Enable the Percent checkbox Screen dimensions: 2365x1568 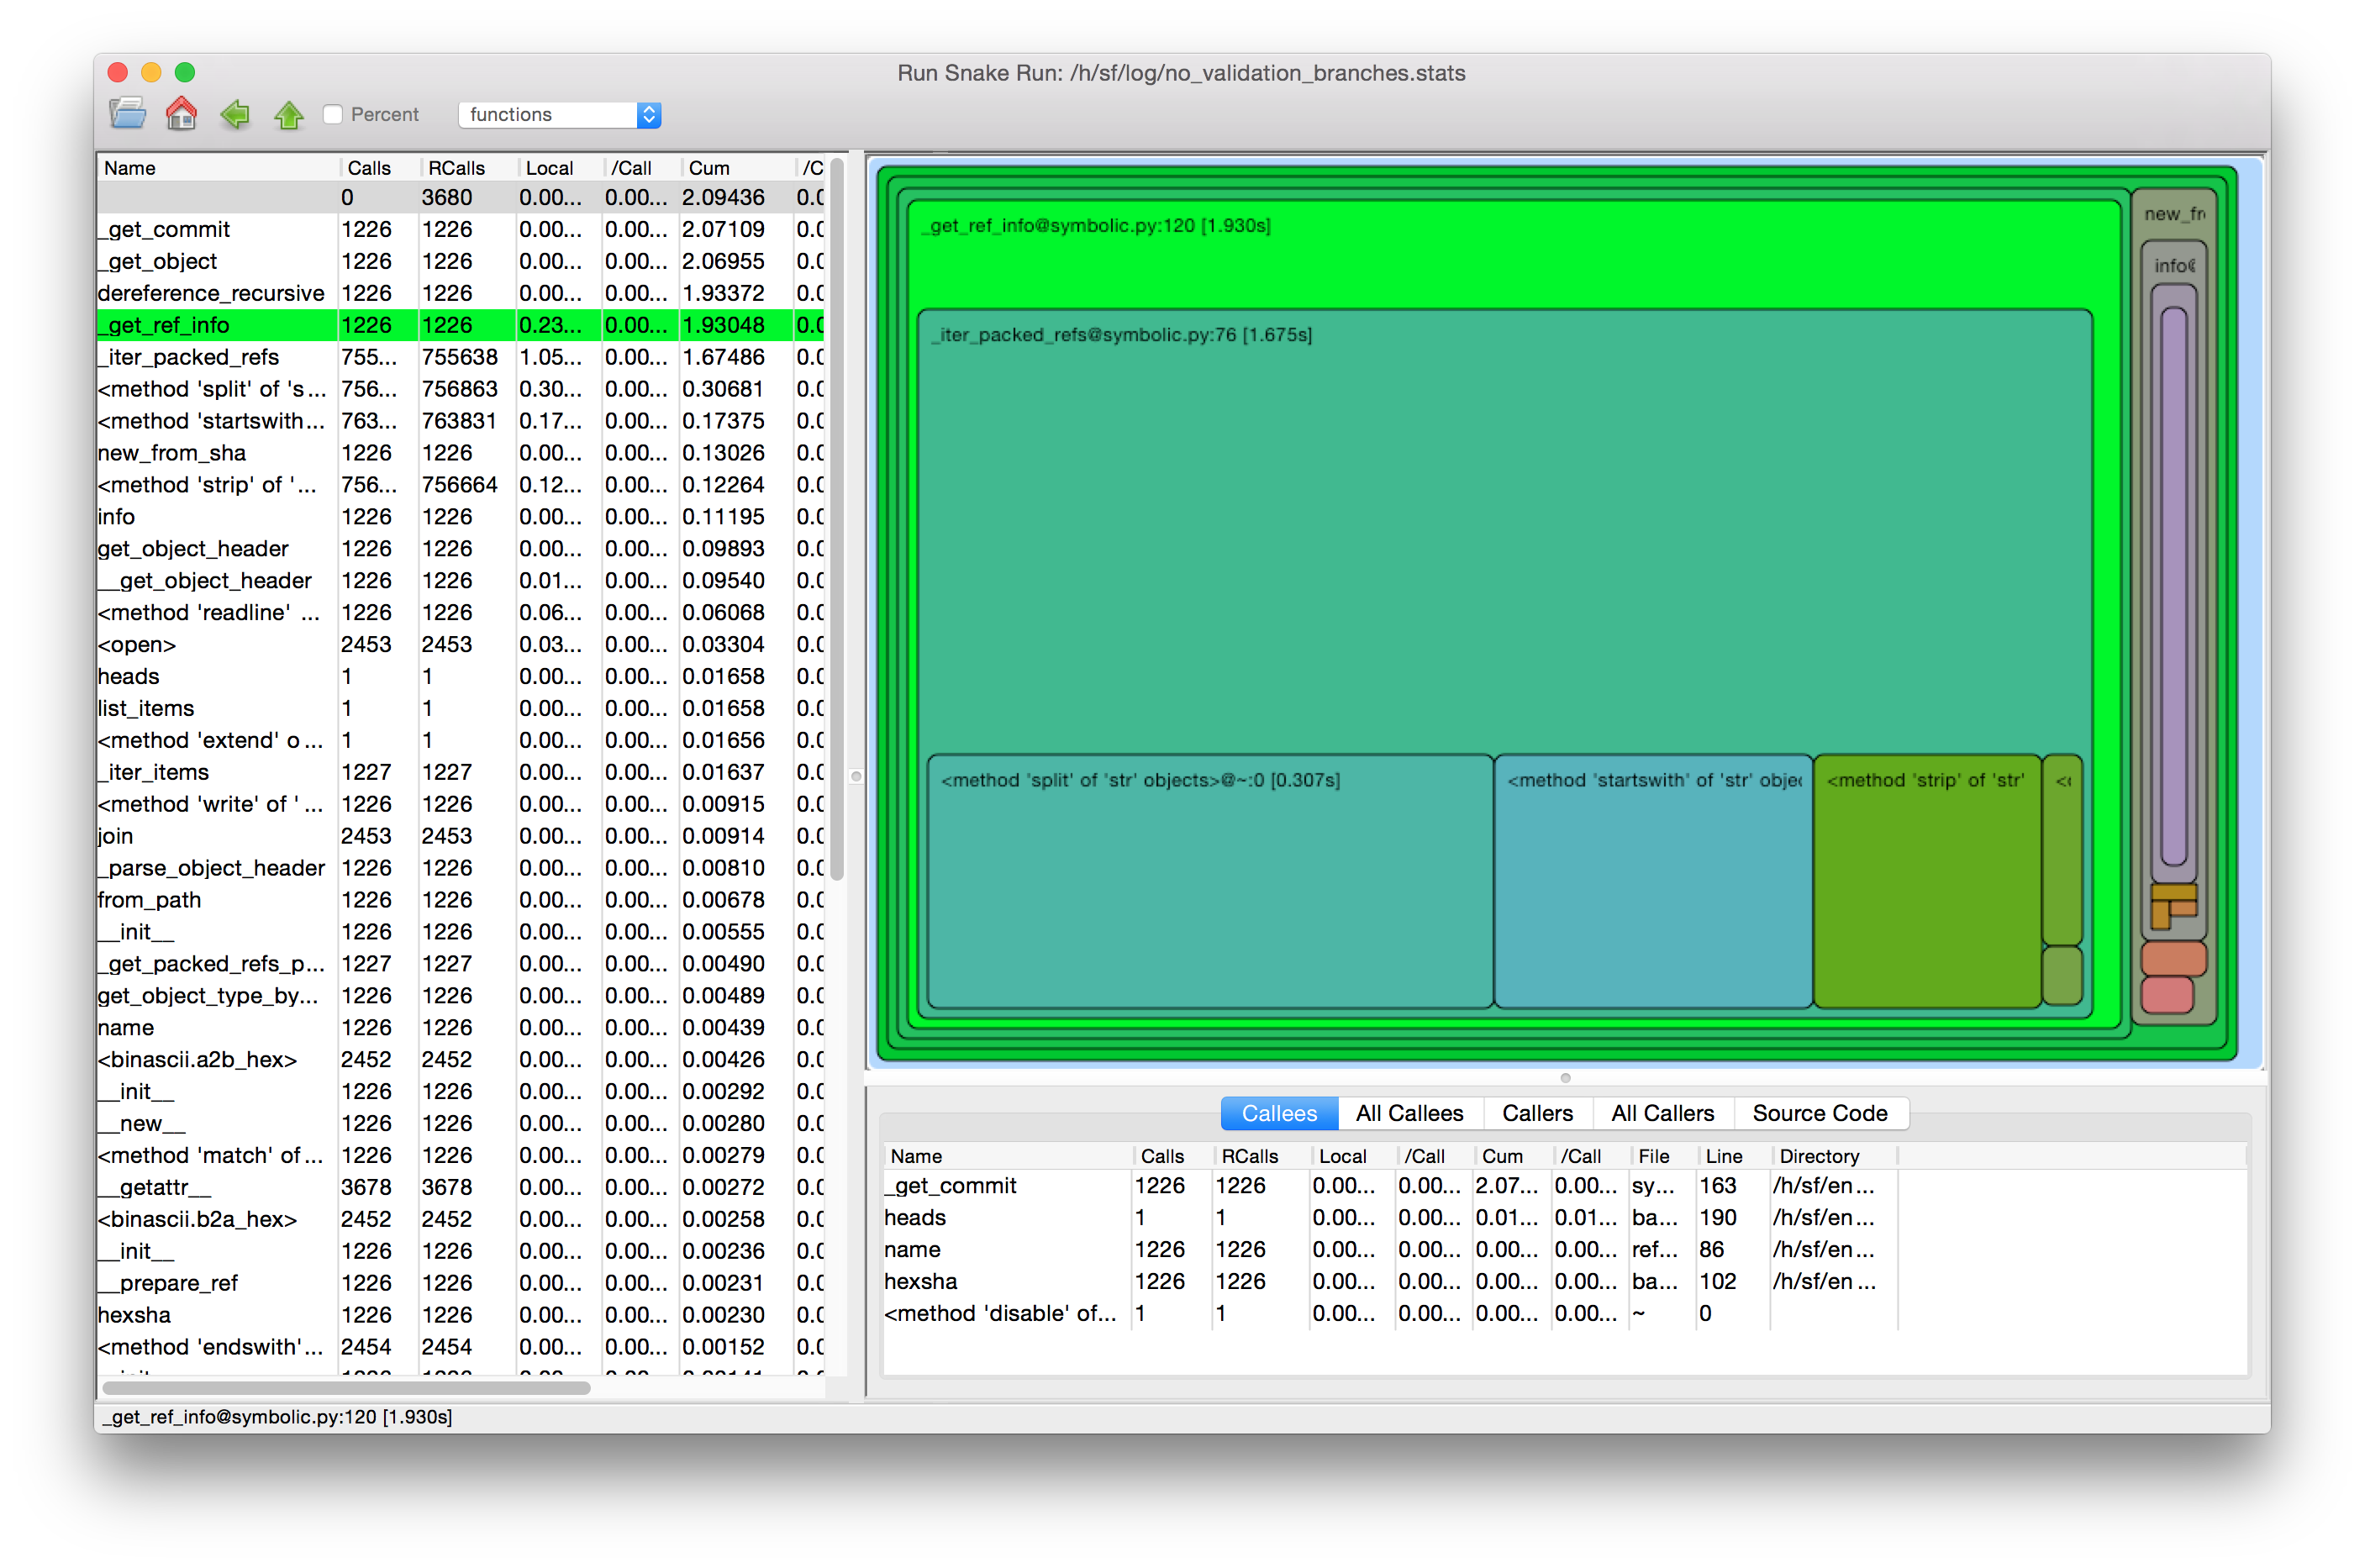point(334,115)
